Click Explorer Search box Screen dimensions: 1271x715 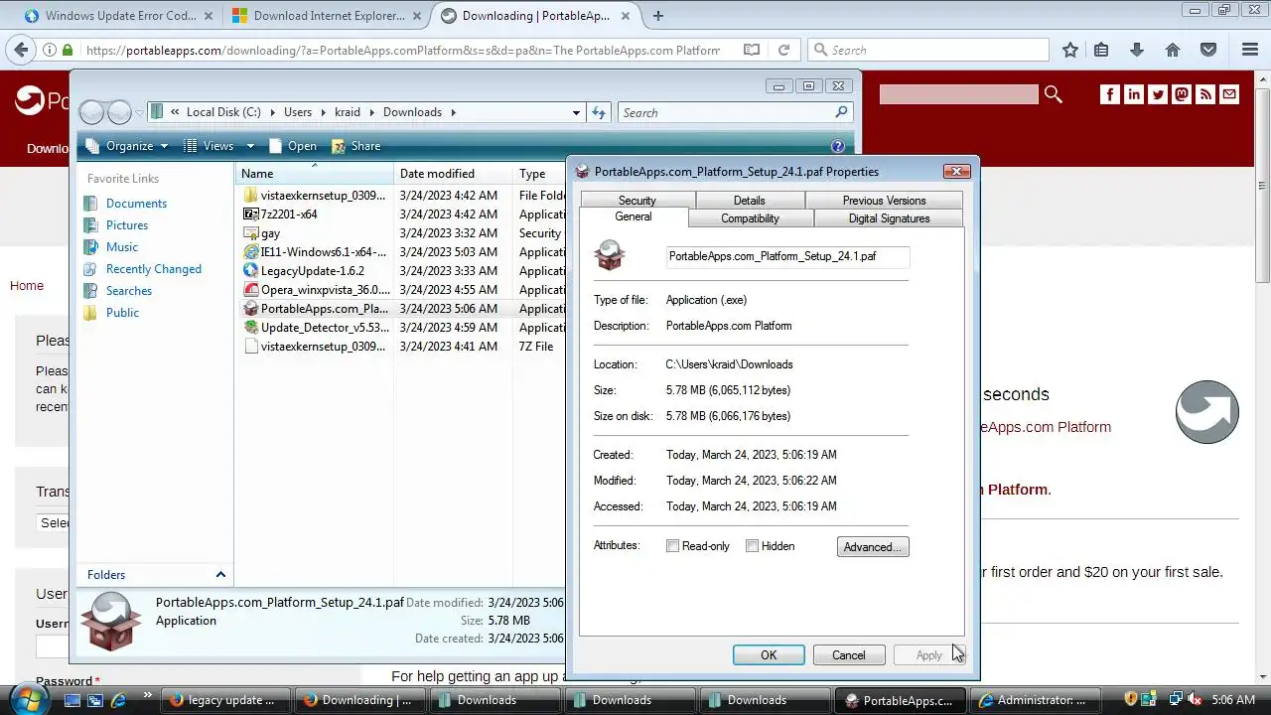click(735, 112)
